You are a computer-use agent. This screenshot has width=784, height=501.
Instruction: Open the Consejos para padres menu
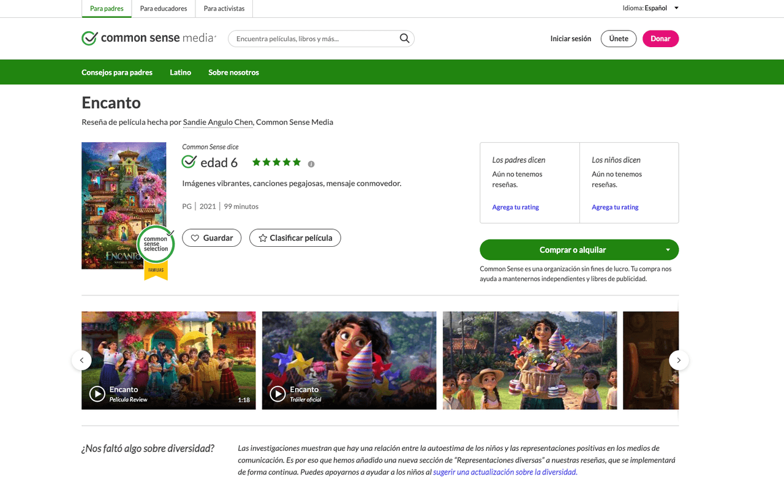click(x=117, y=72)
